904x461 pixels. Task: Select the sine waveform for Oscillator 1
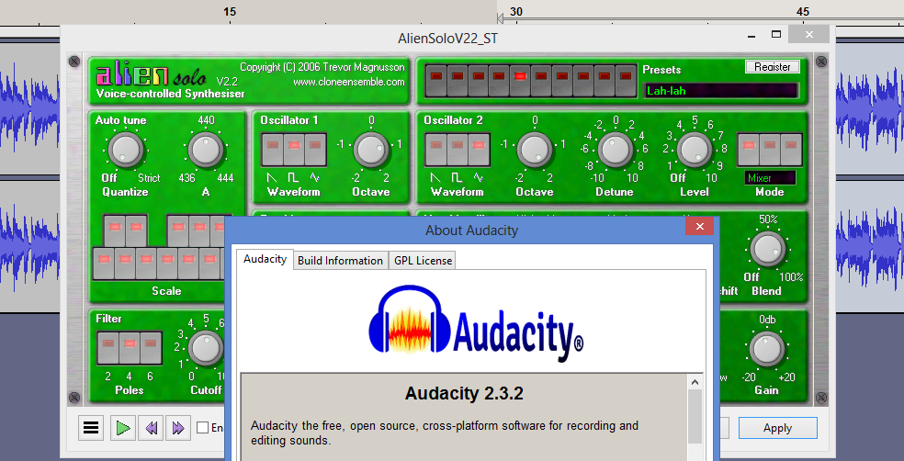point(315,150)
